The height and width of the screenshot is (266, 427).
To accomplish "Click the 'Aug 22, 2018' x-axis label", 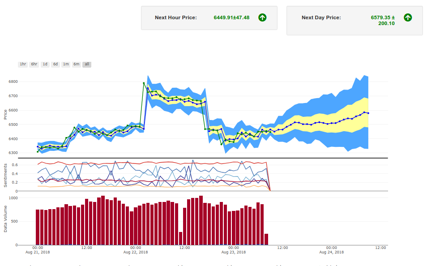I will click(136, 253).
